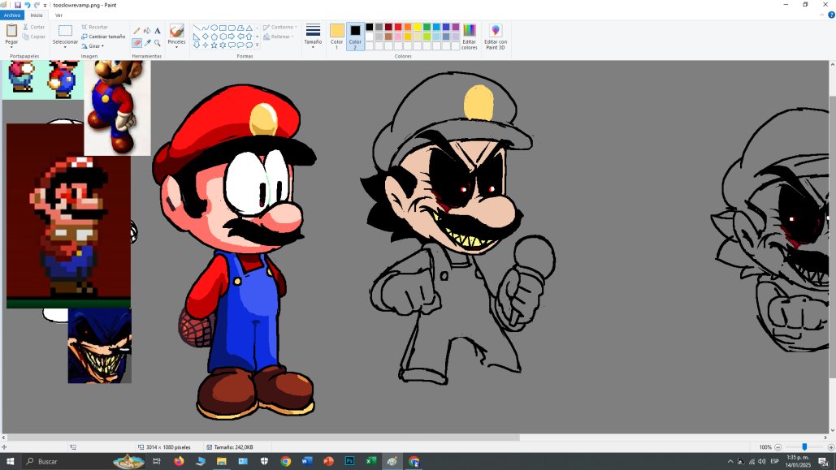
Task: Open the Rellenar dropdown
Action: tap(279, 37)
